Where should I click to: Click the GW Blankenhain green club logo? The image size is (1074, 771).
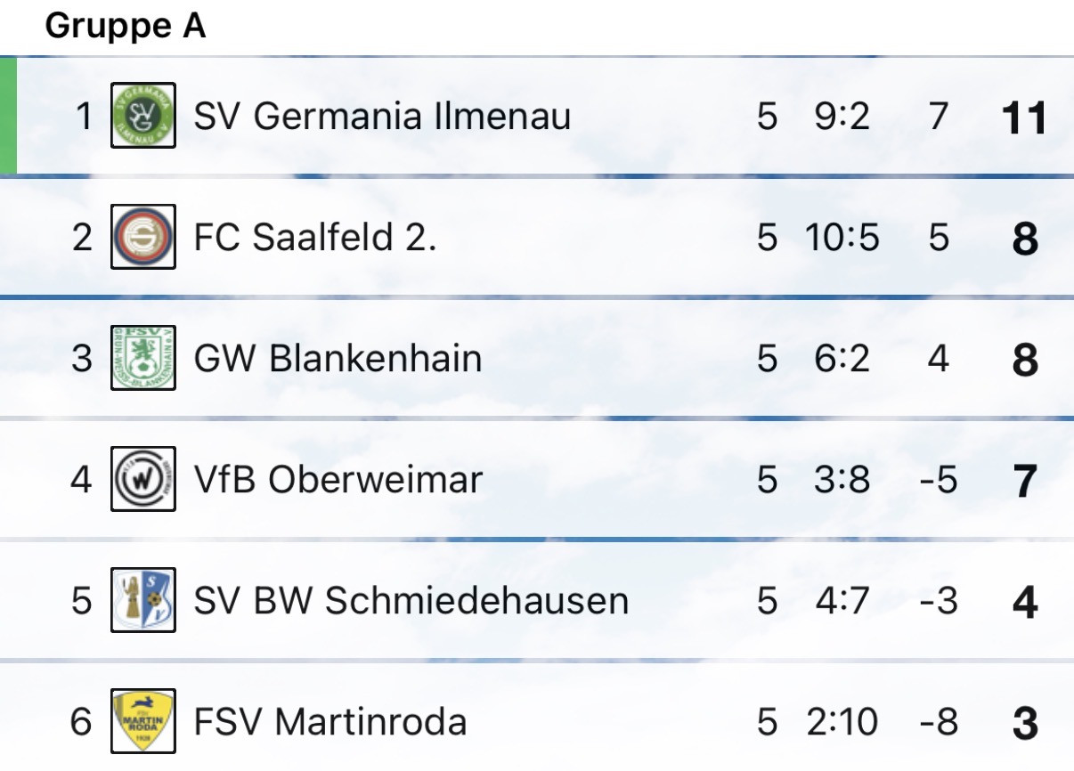click(142, 359)
